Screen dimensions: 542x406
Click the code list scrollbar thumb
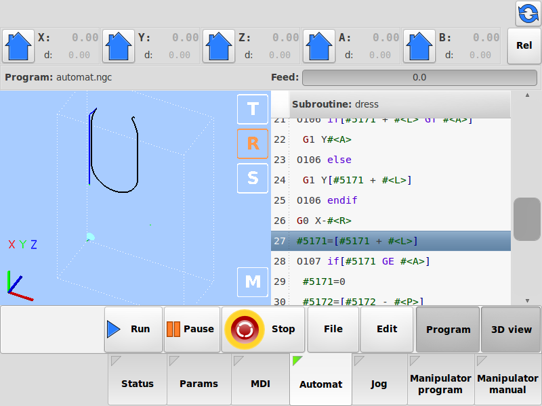coord(527,219)
